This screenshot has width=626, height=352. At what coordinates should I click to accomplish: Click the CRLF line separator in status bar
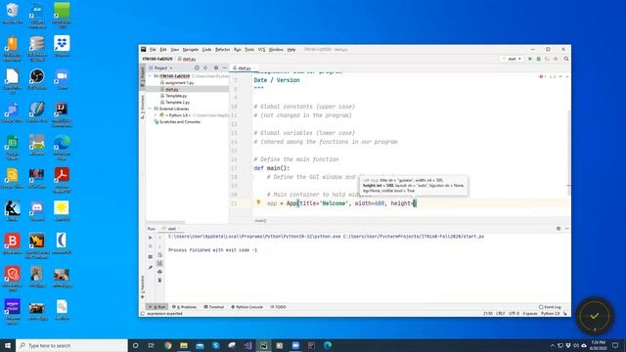tap(500, 314)
